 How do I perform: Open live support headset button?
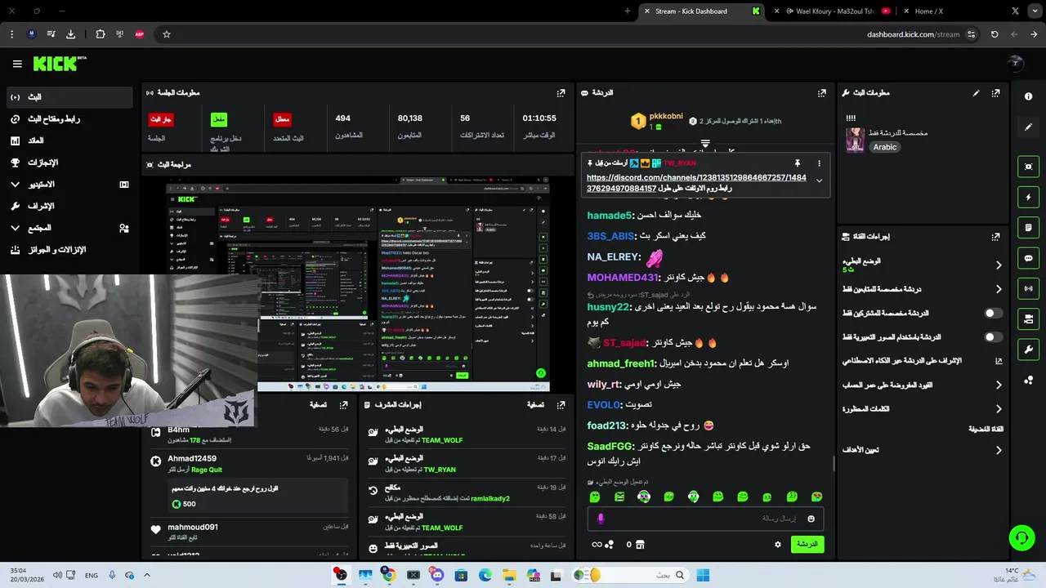[x=1021, y=537]
